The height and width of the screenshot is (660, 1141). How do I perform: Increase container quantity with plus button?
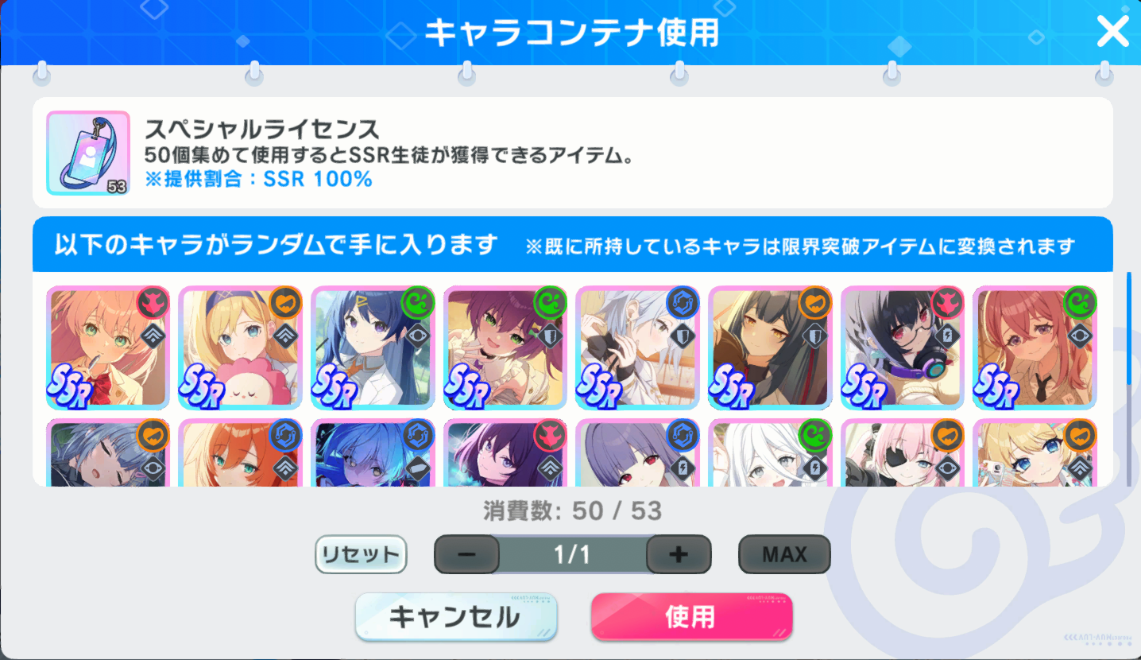click(679, 554)
